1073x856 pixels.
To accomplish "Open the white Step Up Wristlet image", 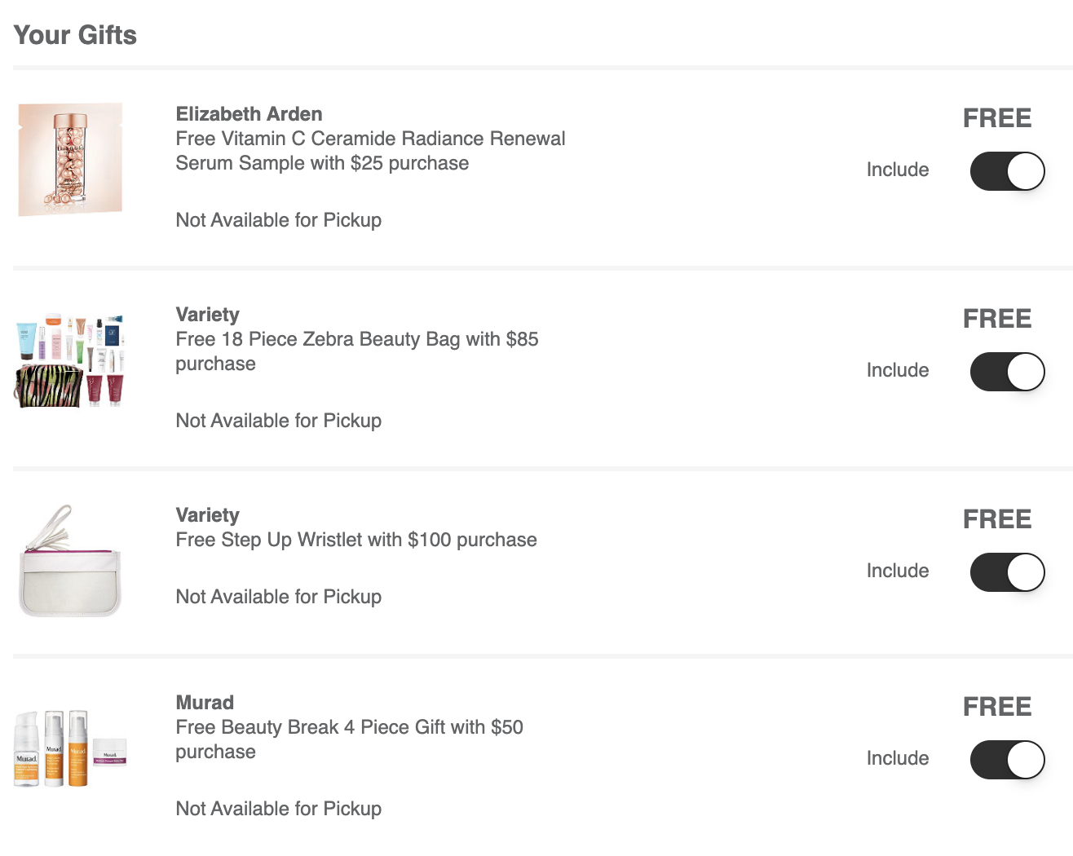I will (x=69, y=561).
